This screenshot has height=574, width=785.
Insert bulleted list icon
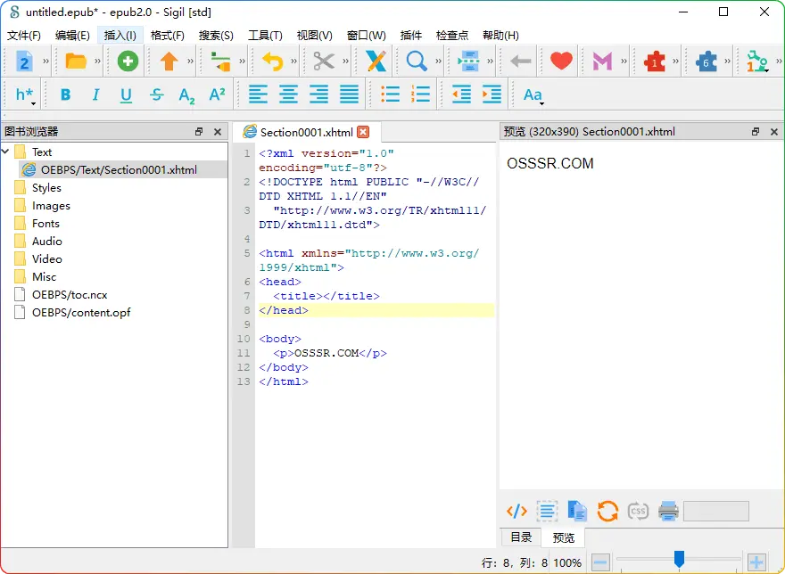pyautogui.click(x=390, y=94)
